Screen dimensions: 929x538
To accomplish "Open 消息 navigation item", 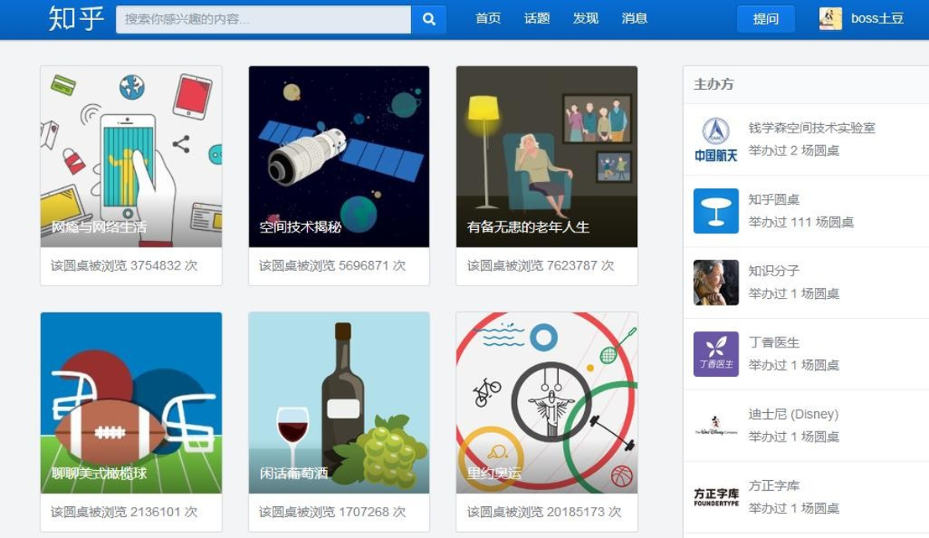I will pyautogui.click(x=634, y=18).
